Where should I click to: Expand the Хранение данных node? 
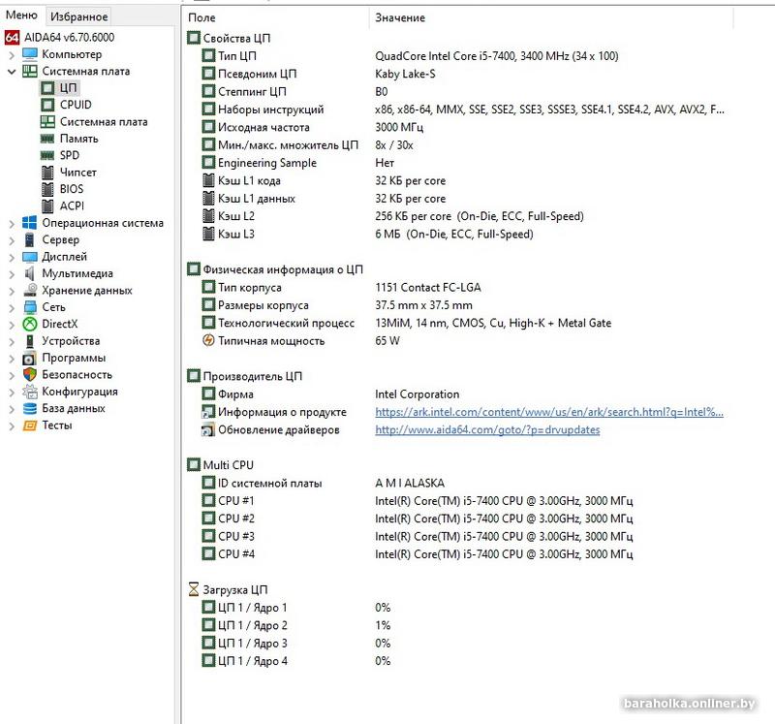point(12,291)
